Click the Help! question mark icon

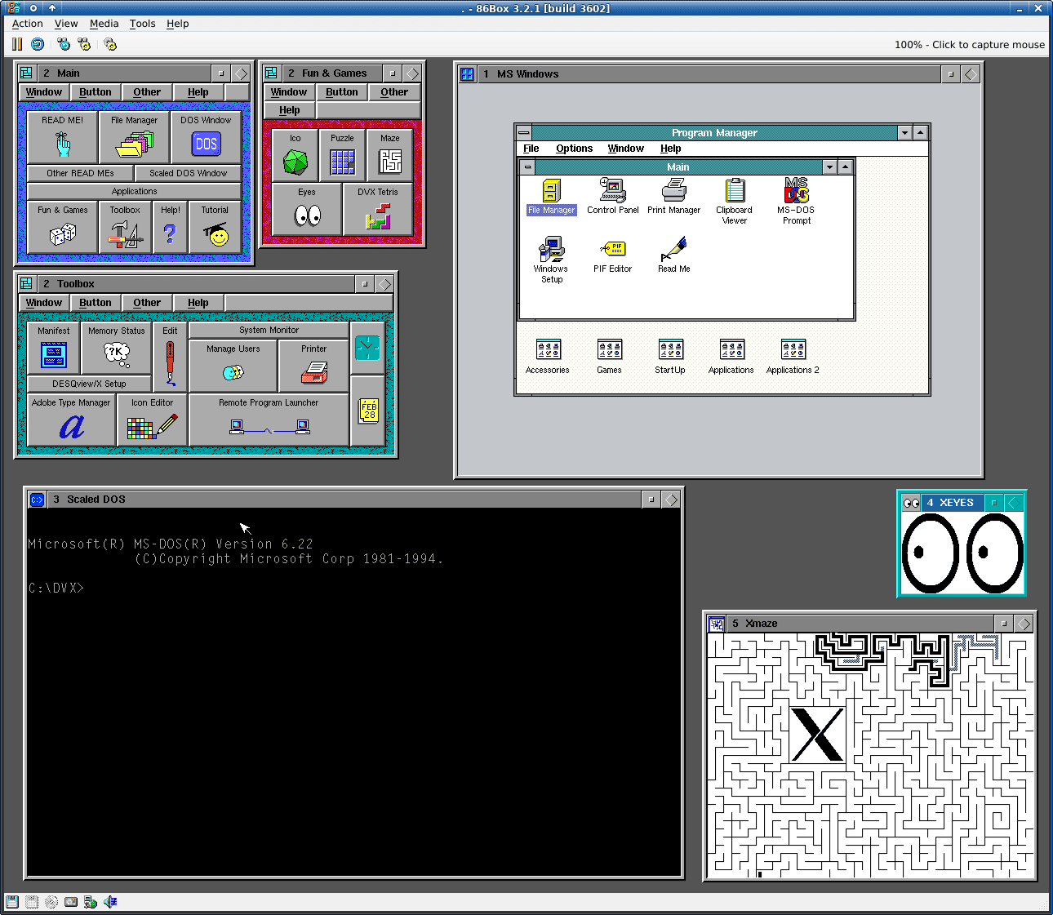coord(170,227)
